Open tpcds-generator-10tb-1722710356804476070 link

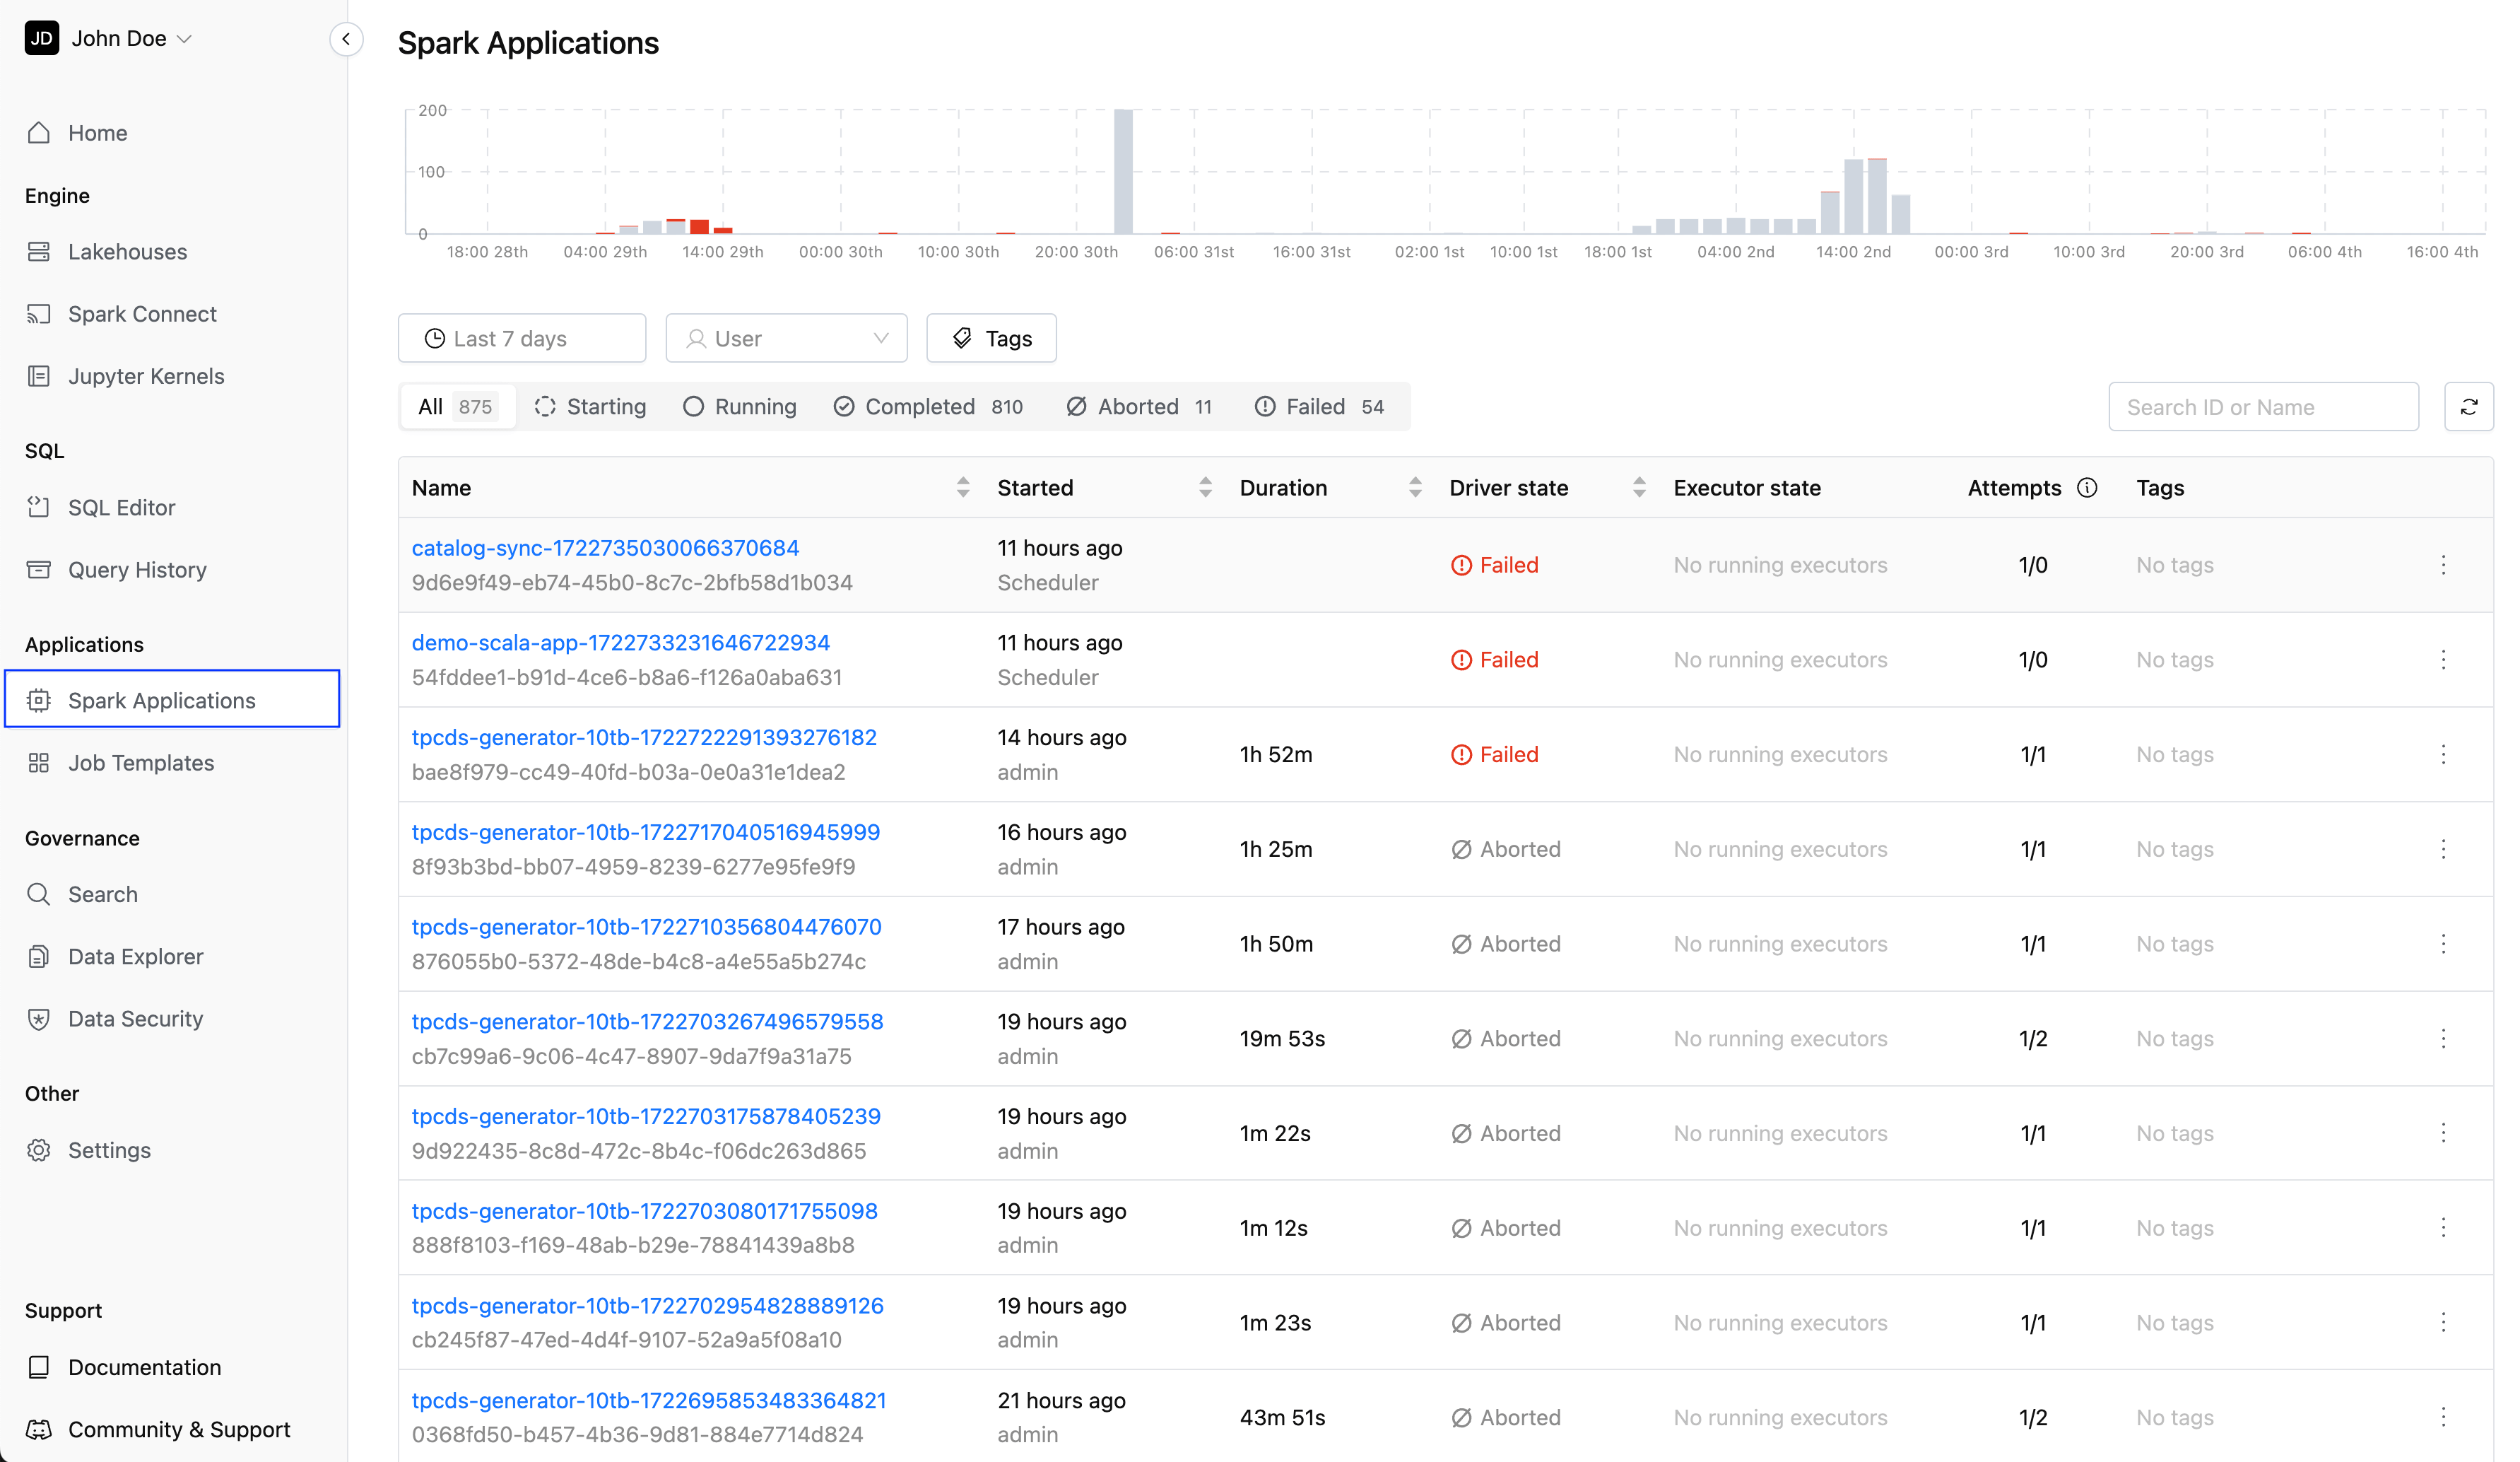click(x=647, y=927)
